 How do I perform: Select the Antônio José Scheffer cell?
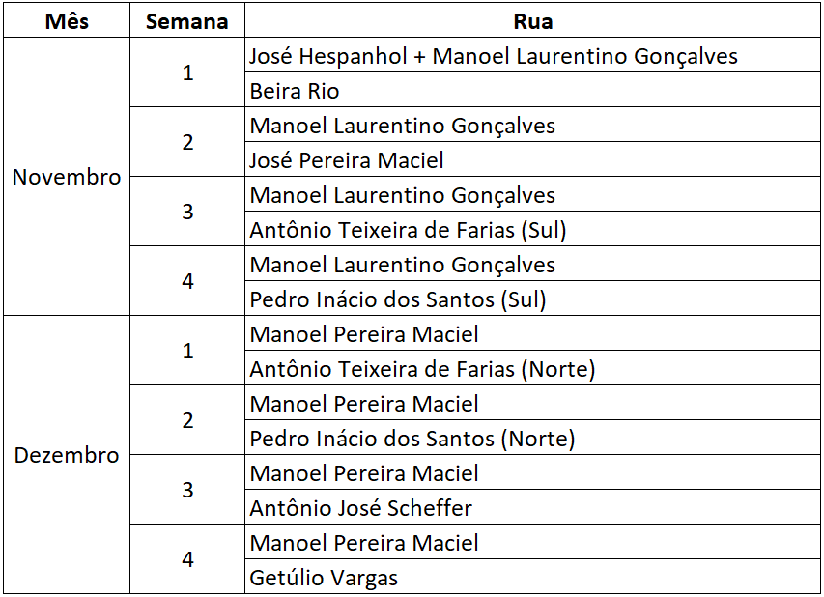(361, 508)
